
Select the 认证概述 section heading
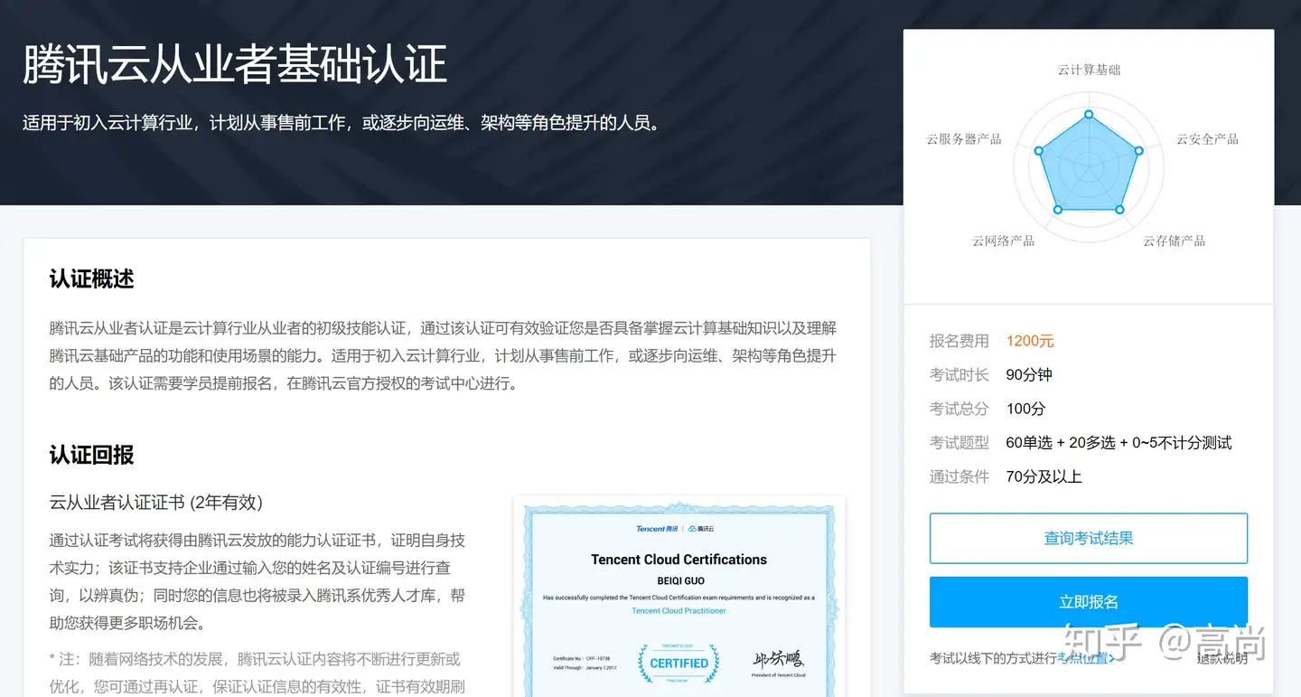tap(92, 278)
